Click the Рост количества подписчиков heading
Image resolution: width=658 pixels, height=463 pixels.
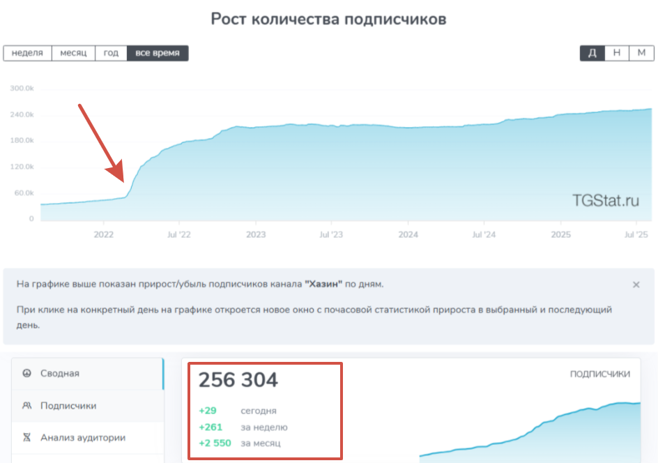tap(328, 20)
